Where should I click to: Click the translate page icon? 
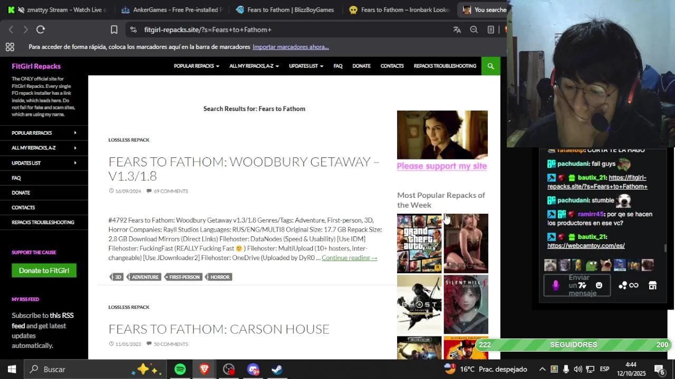click(457, 30)
